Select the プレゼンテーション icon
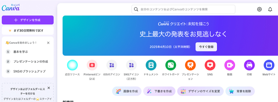The height and width of the screenshot is (102, 278). tap(190, 65)
